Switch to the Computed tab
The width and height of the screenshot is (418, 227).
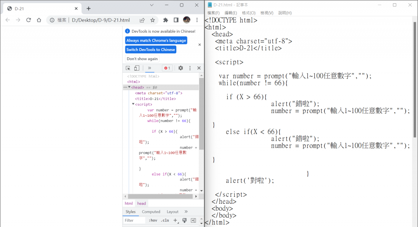pyautogui.click(x=151, y=212)
